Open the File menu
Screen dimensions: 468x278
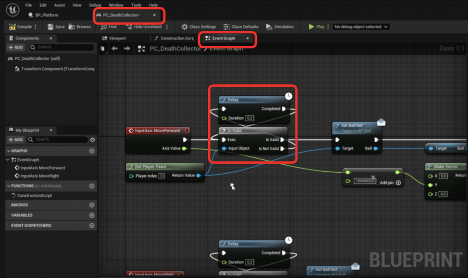28,5
